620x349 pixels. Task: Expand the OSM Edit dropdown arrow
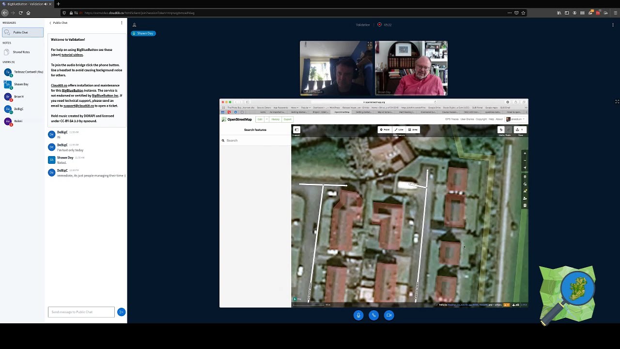266,119
